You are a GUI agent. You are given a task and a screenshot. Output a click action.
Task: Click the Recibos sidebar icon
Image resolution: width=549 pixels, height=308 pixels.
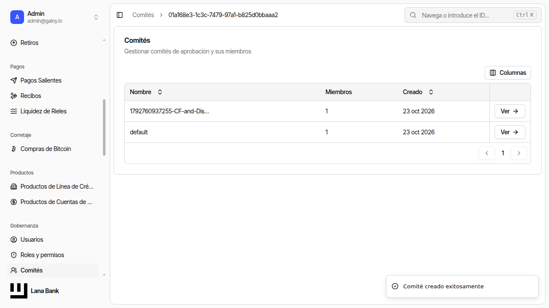tap(14, 96)
